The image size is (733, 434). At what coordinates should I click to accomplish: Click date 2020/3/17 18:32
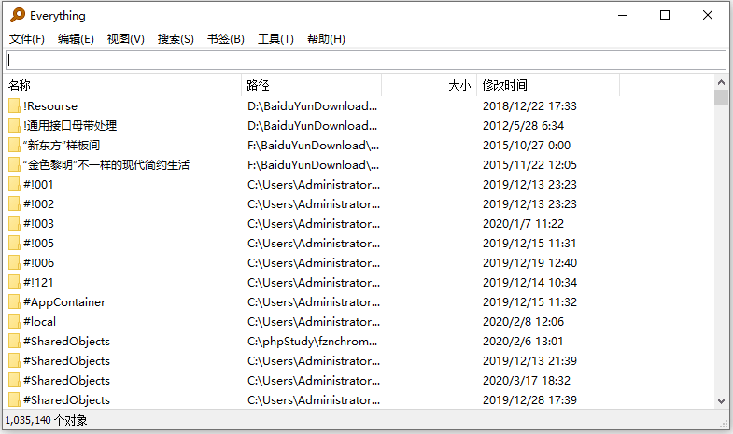pos(527,381)
